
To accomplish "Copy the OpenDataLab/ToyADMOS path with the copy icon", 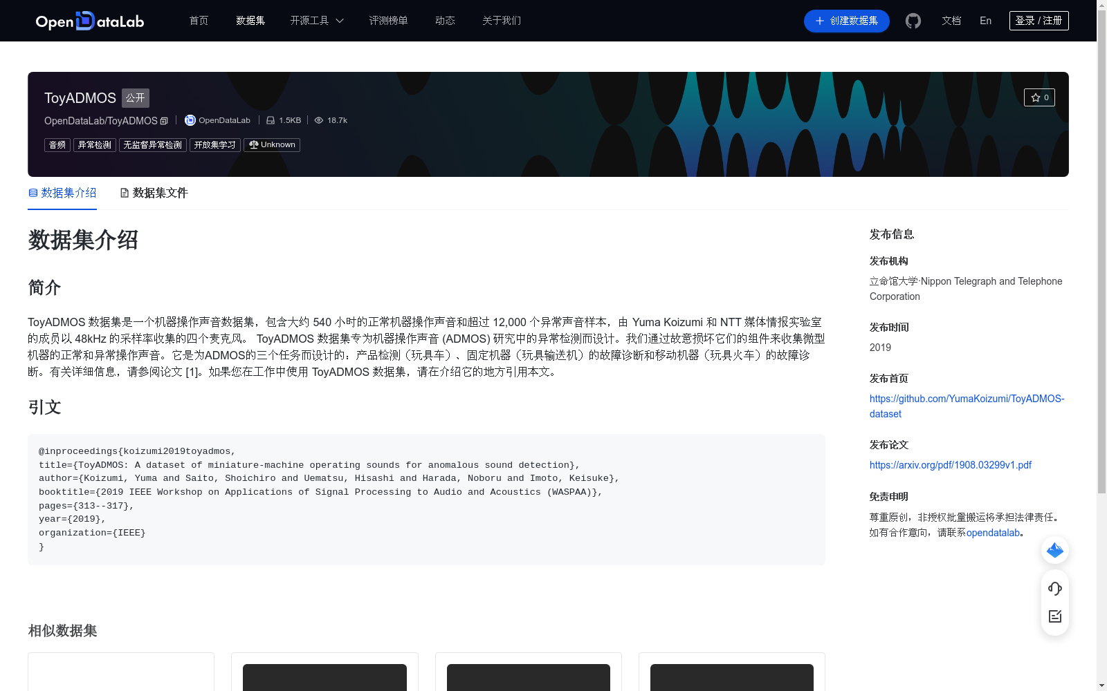I will 164,121.
